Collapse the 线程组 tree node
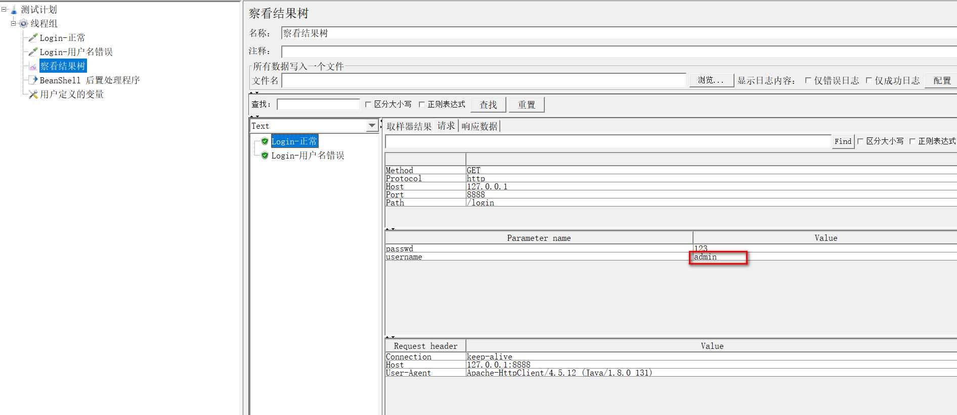 [14, 23]
